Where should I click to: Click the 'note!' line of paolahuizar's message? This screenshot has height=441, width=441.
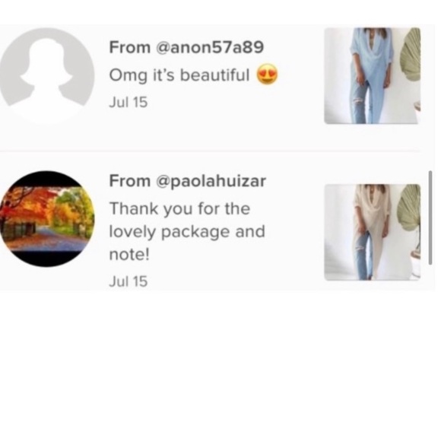129,255
